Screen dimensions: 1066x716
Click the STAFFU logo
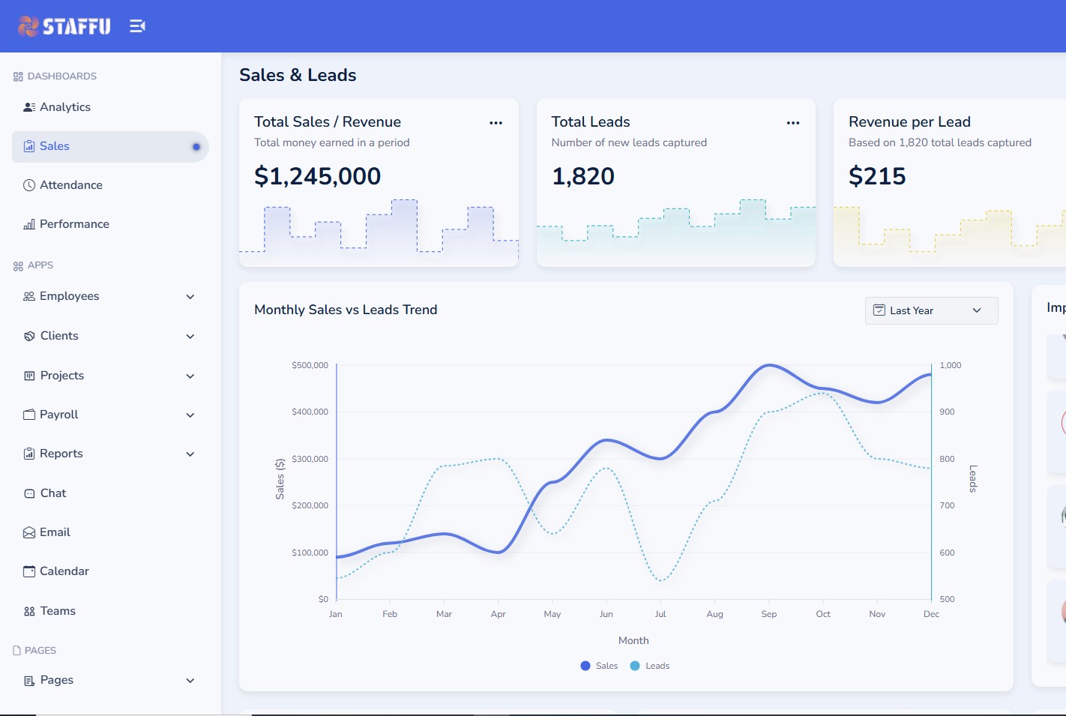(64, 26)
